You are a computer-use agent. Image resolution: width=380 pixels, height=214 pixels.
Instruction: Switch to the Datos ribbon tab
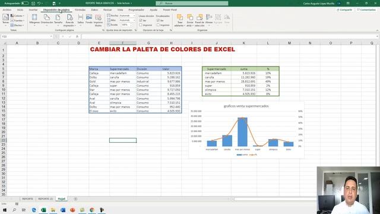point(94,10)
